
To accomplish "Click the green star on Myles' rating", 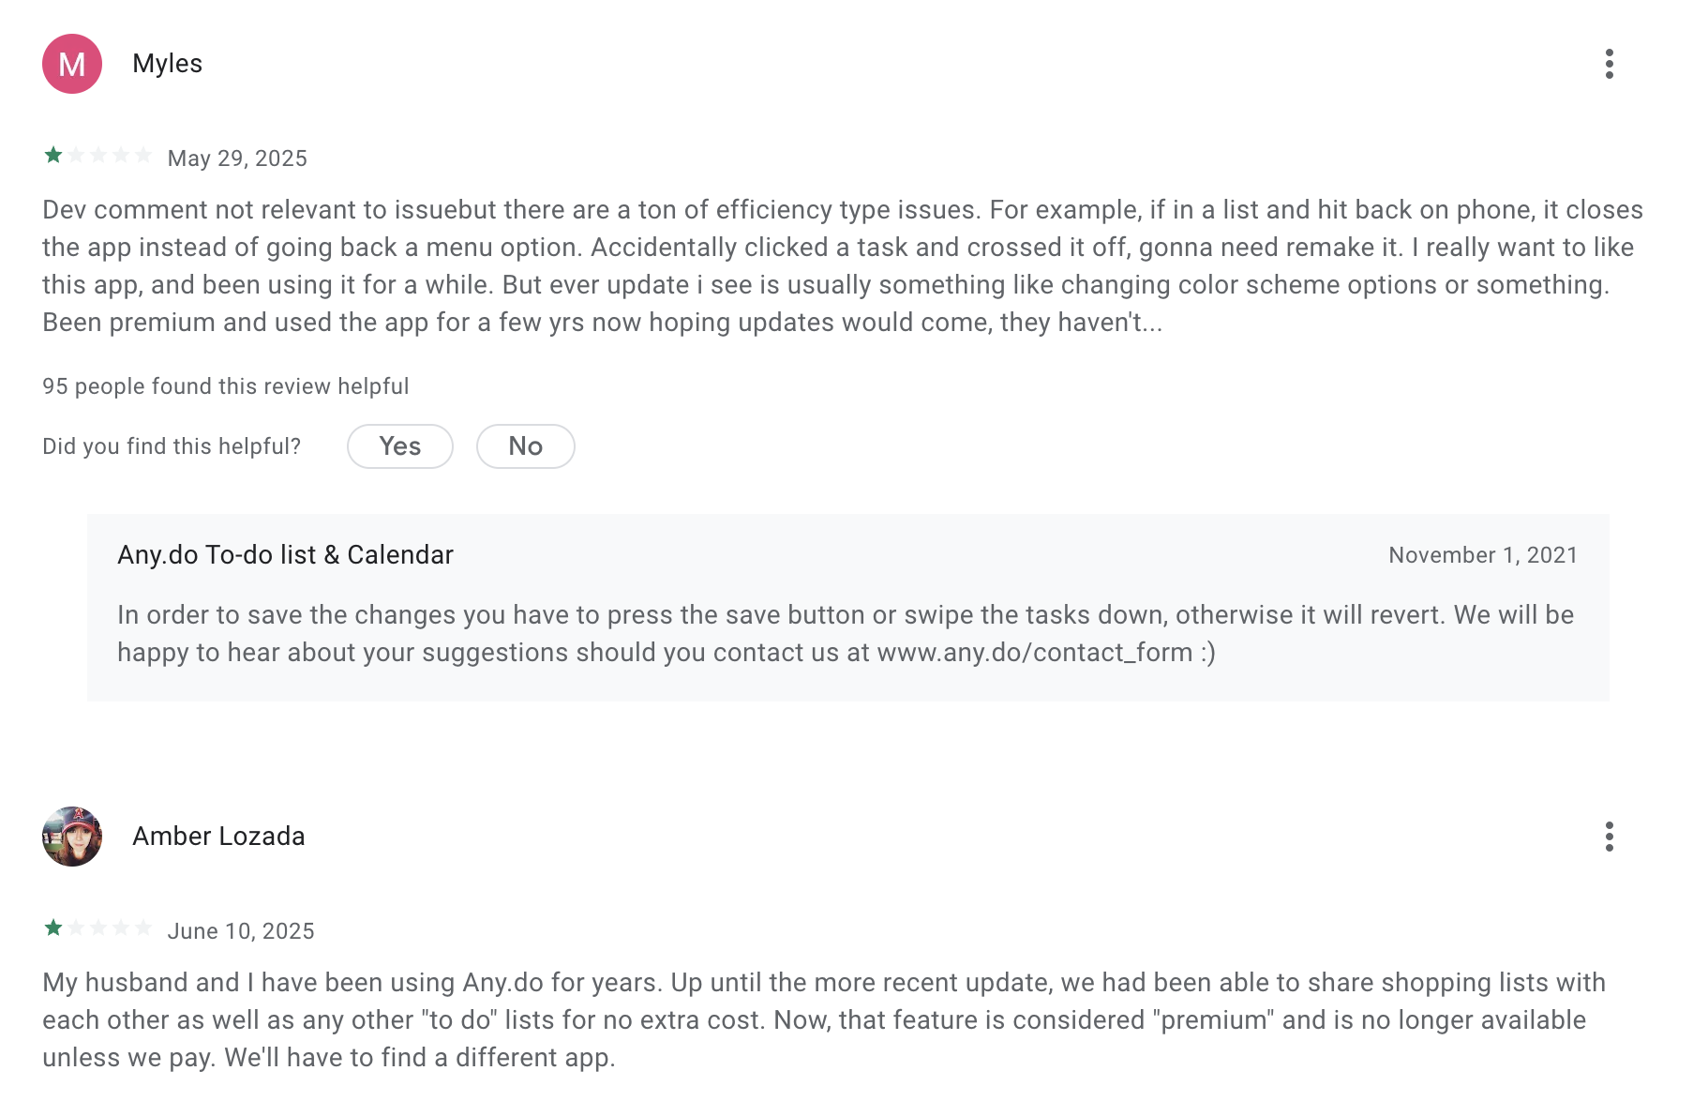I will click(53, 155).
